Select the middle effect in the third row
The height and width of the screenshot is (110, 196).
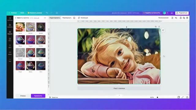[31, 53]
